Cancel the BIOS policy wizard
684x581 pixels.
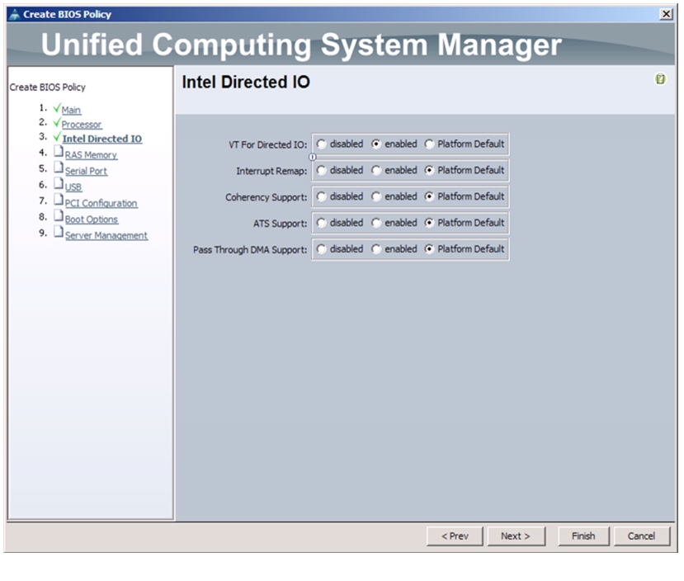point(642,536)
